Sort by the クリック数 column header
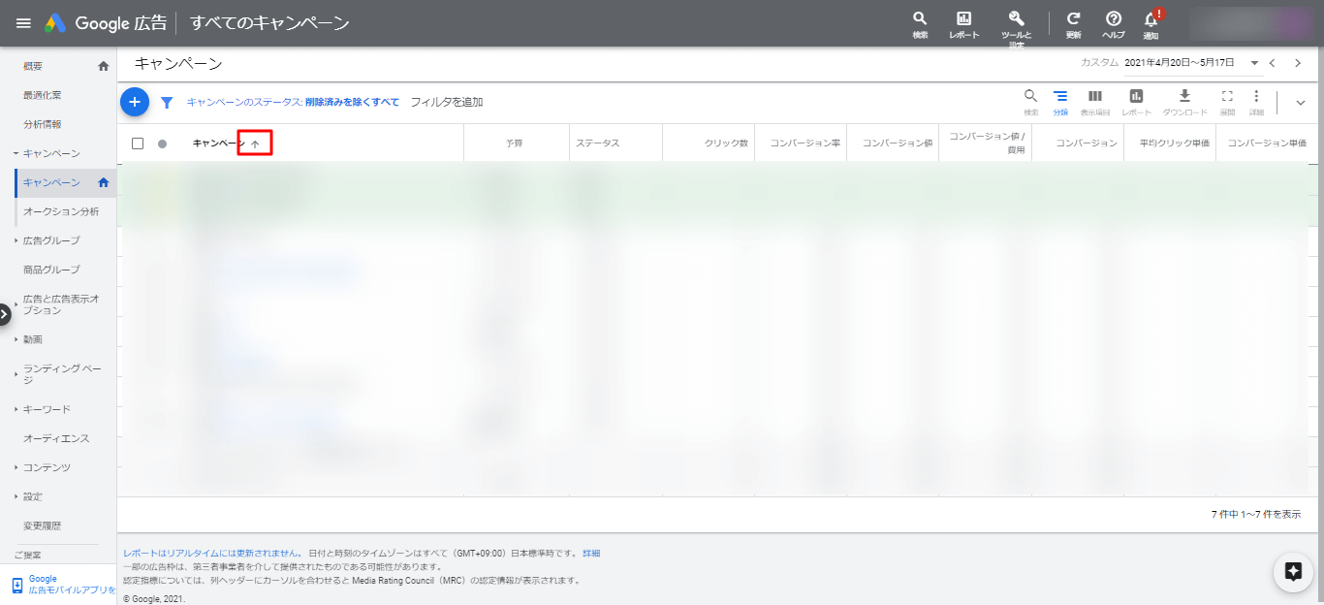Viewport: 1324px width, 605px height. 726,143
